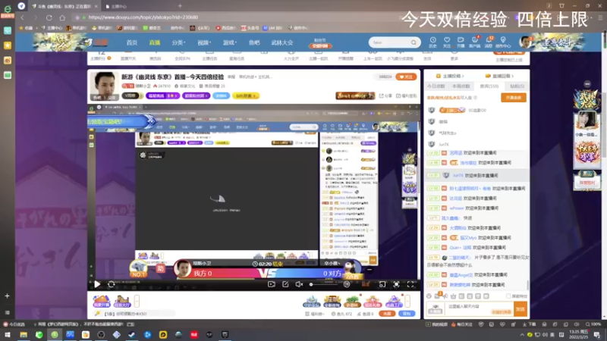The image size is (607, 341).
Task: Unmute the player volume icon
Action: click(299, 285)
